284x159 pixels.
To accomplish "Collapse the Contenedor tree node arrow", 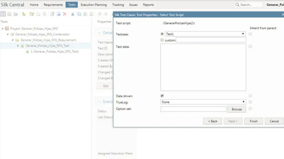I will click(x=7, y=34).
